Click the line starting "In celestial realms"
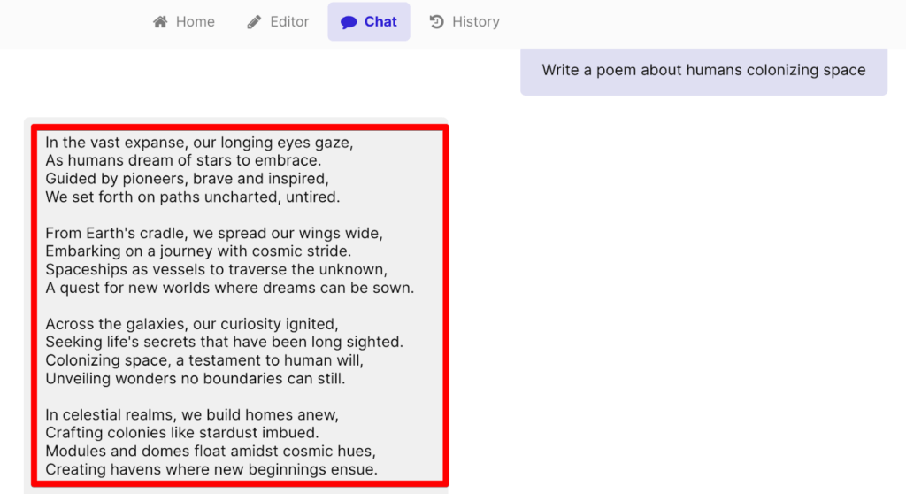The height and width of the screenshot is (494, 906). [x=192, y=415]
